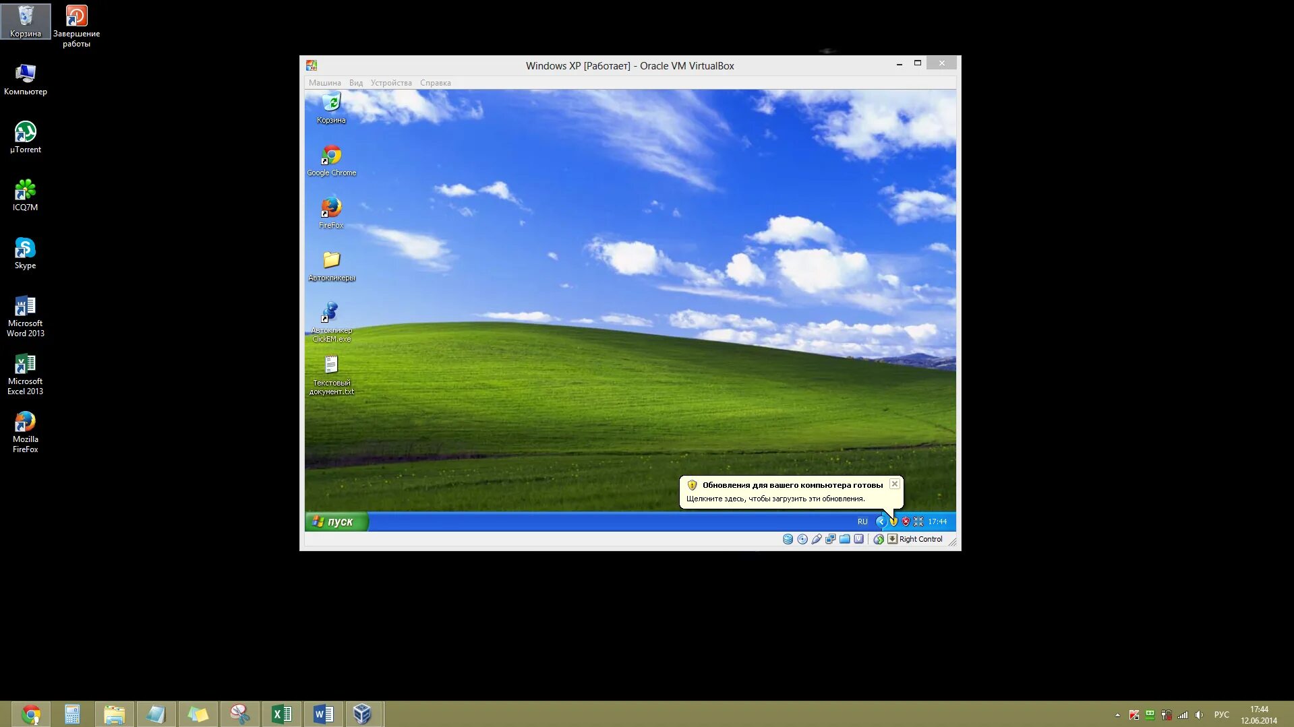Viewport: 1294px width, 727px height.
Task: Click the VirtualBox window title bar icon
Action: [311, 65]
